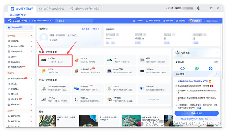
Task: Click the Layout下单 card icon
Action: [x=109, y=71]
